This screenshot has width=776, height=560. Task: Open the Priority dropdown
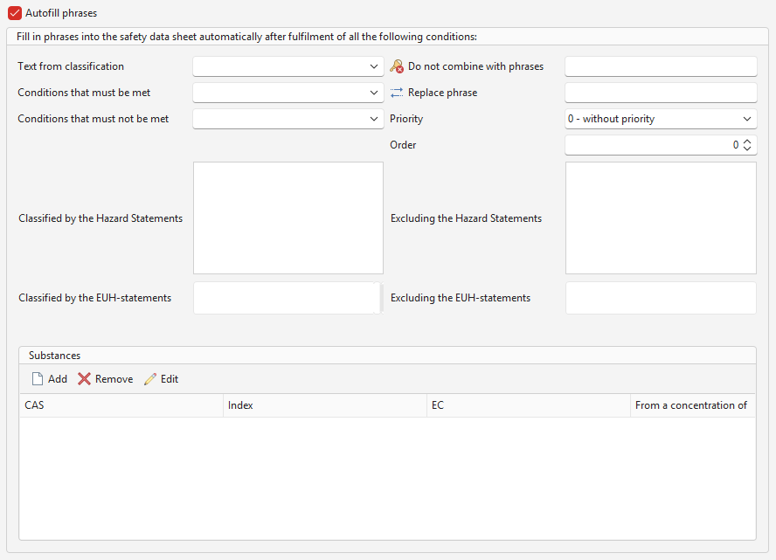tap(661, 119)
